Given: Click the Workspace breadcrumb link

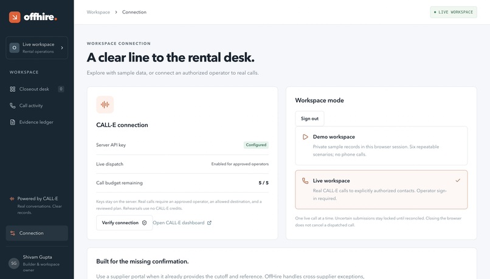Looking at the screenshot, I should 98,12.
